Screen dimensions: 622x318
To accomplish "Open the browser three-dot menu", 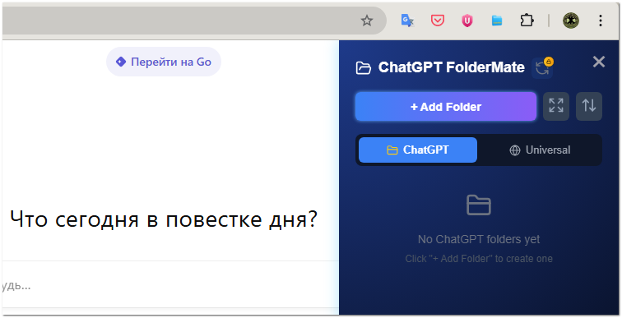I will tap(601, 21).
